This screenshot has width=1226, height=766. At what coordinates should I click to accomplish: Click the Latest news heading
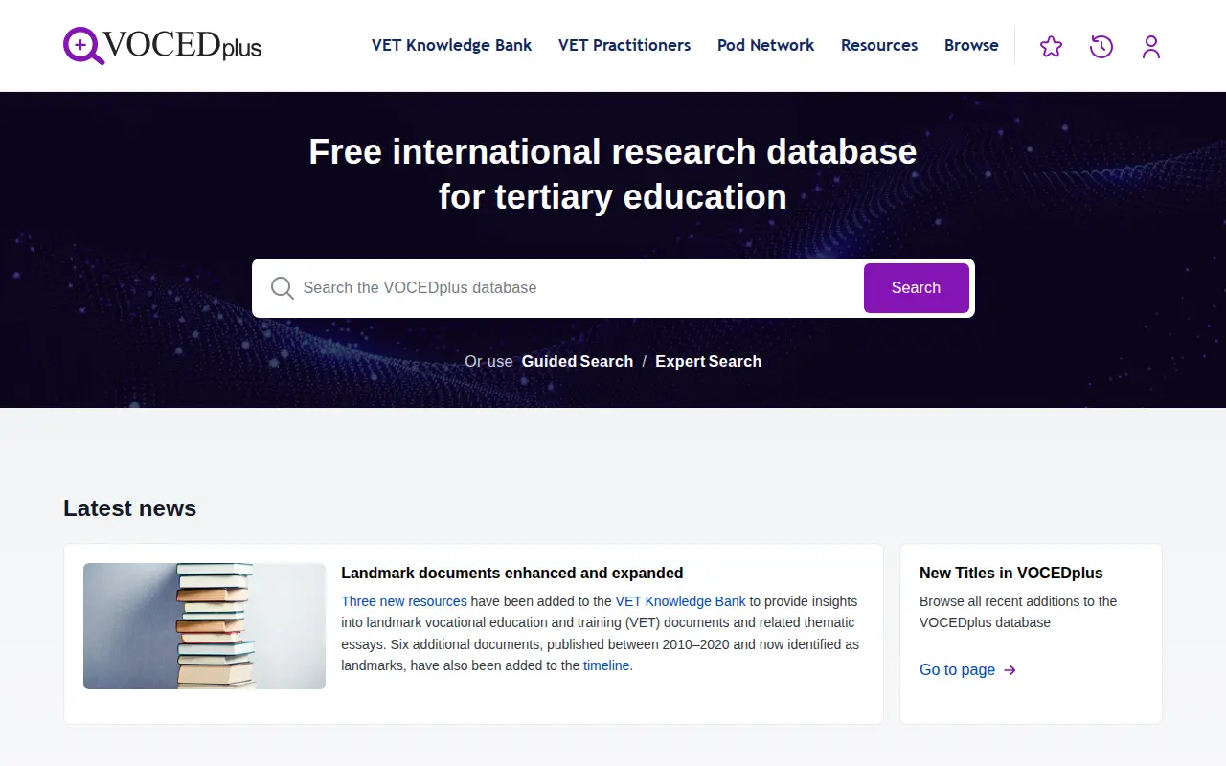pos(130,508)
